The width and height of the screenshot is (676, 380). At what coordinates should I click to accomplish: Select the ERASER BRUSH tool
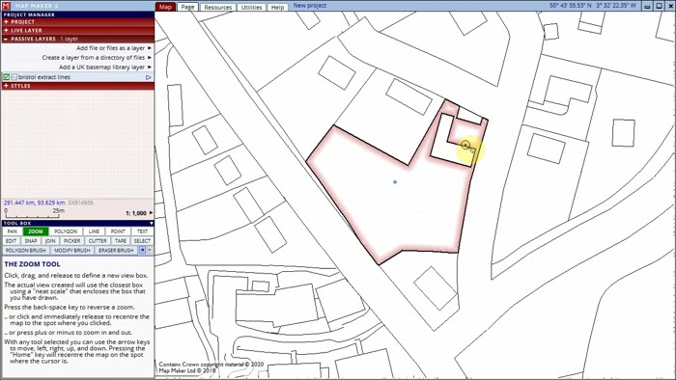(x=116, y=251)
